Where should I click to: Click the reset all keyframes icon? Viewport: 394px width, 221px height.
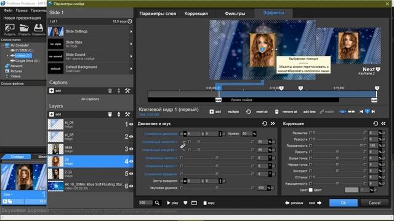tap(248, 112)
